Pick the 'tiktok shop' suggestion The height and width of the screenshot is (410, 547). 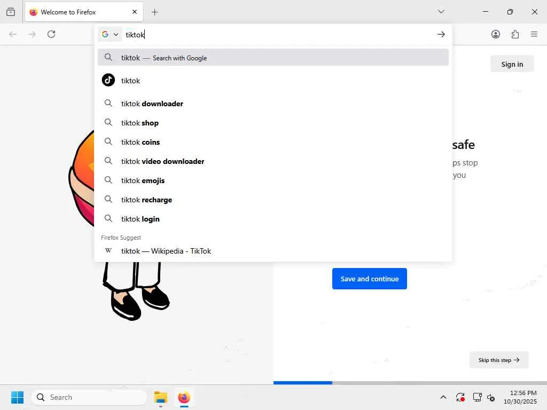[x=273, y=123]
